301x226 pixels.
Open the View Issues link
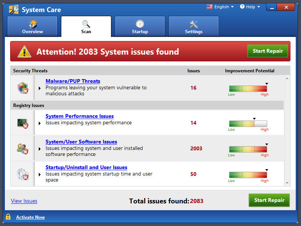(x=24, y=201)
